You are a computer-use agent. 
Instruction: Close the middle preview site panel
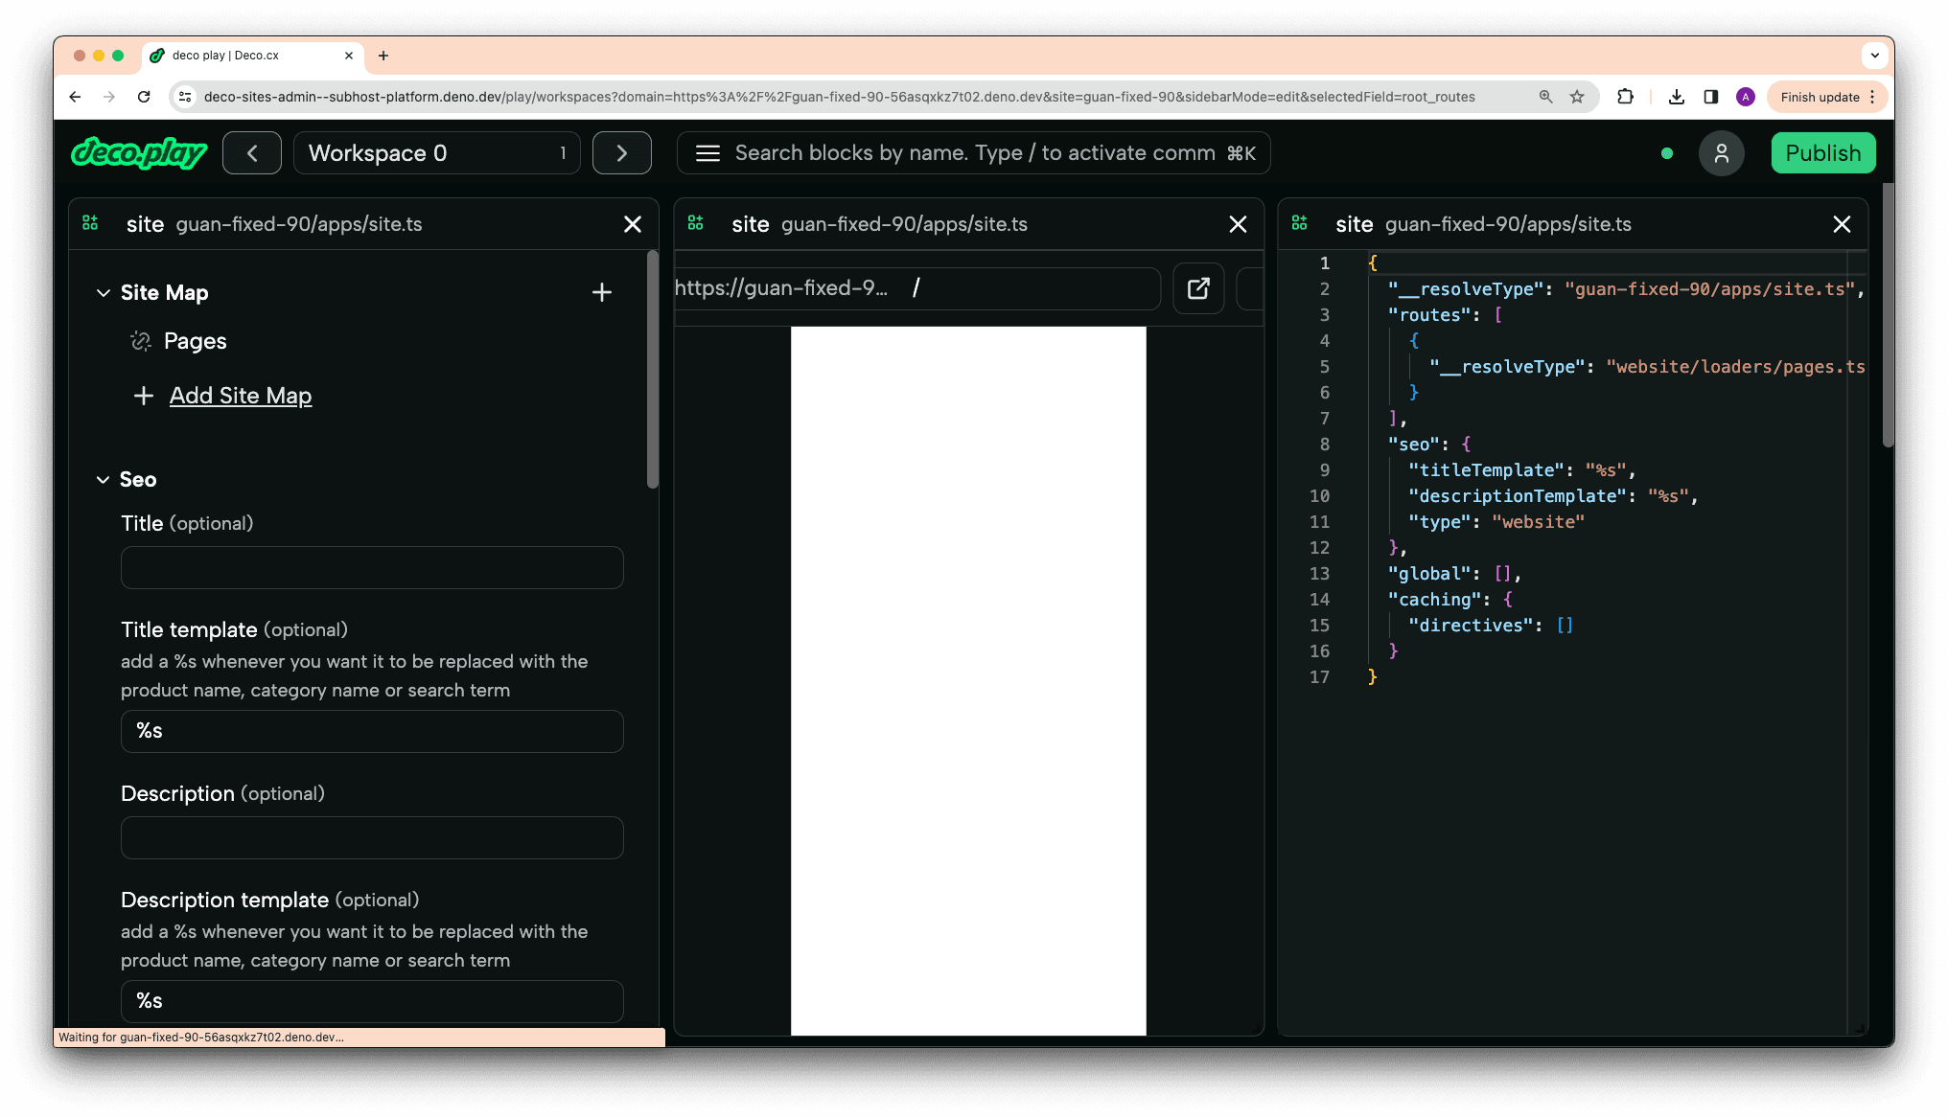click(1239, 224)
